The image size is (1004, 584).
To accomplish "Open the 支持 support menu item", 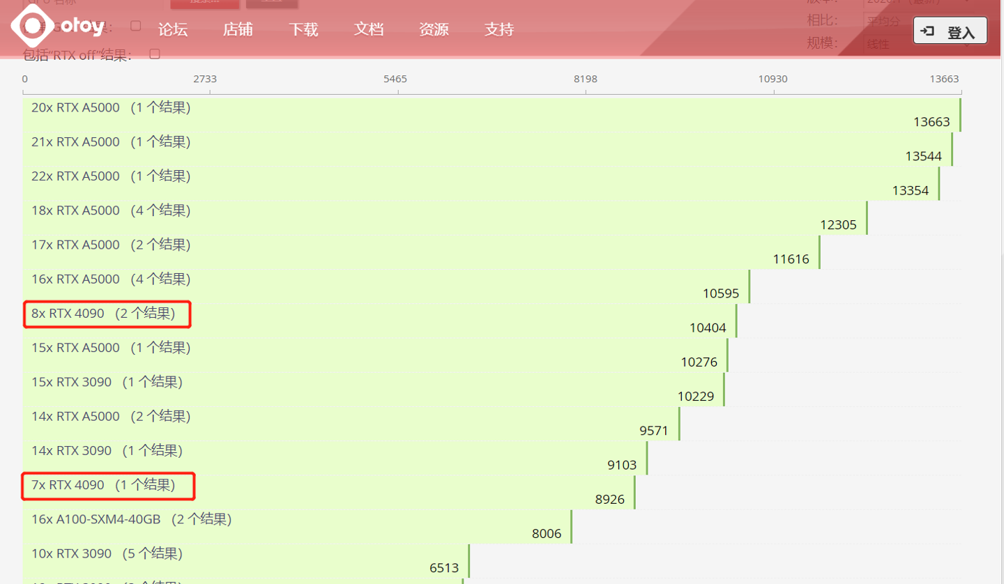I will click(499, 29).
